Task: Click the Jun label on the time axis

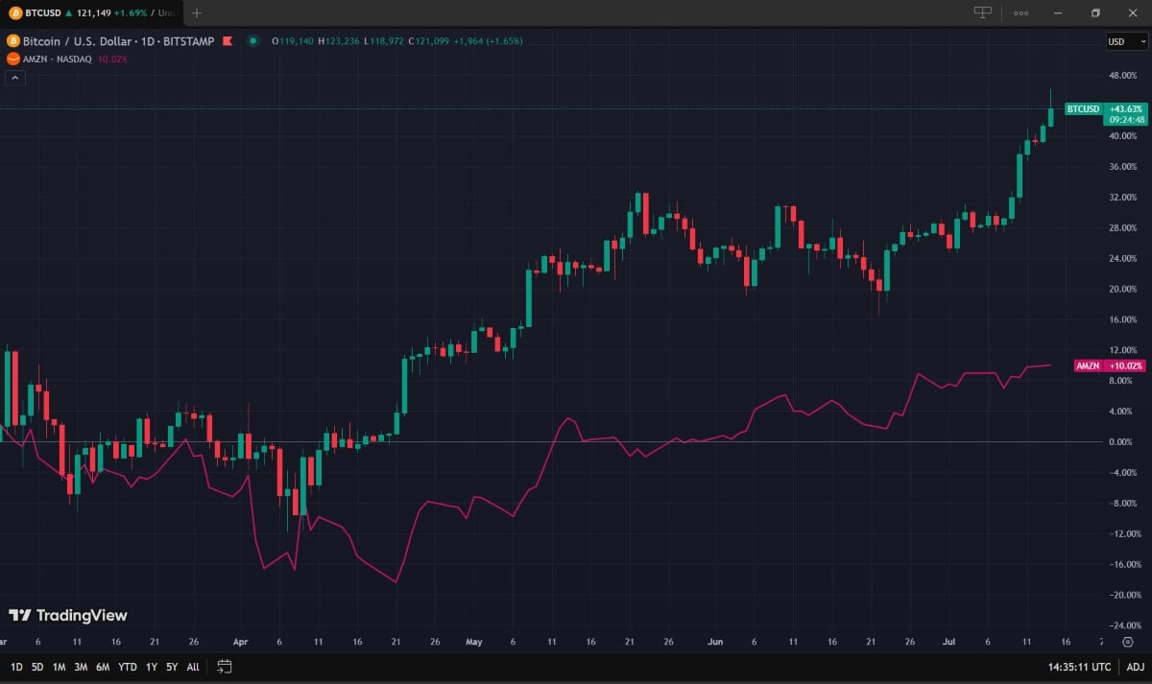Action: [x=714, y=642]
